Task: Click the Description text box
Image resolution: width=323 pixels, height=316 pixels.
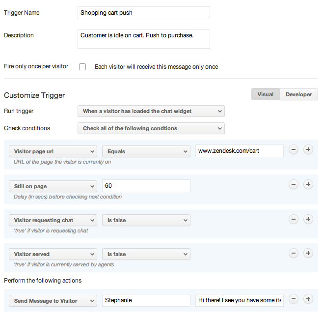Action: 143,39
